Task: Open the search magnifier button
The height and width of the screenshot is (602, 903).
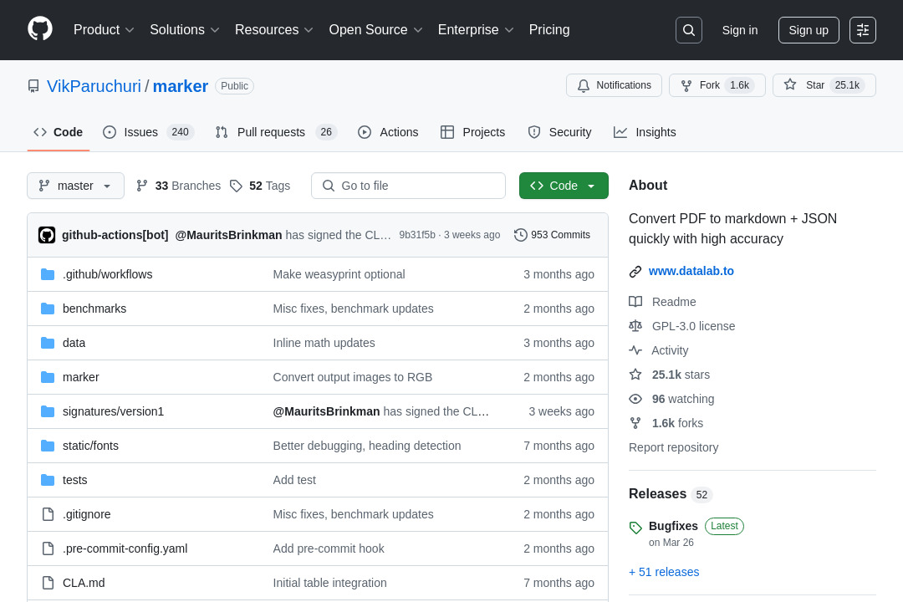Action: point(689,30)
